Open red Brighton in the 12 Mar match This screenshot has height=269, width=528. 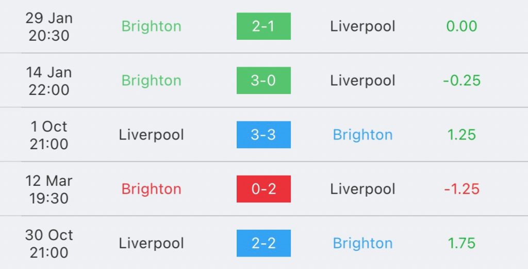[151, 189]
